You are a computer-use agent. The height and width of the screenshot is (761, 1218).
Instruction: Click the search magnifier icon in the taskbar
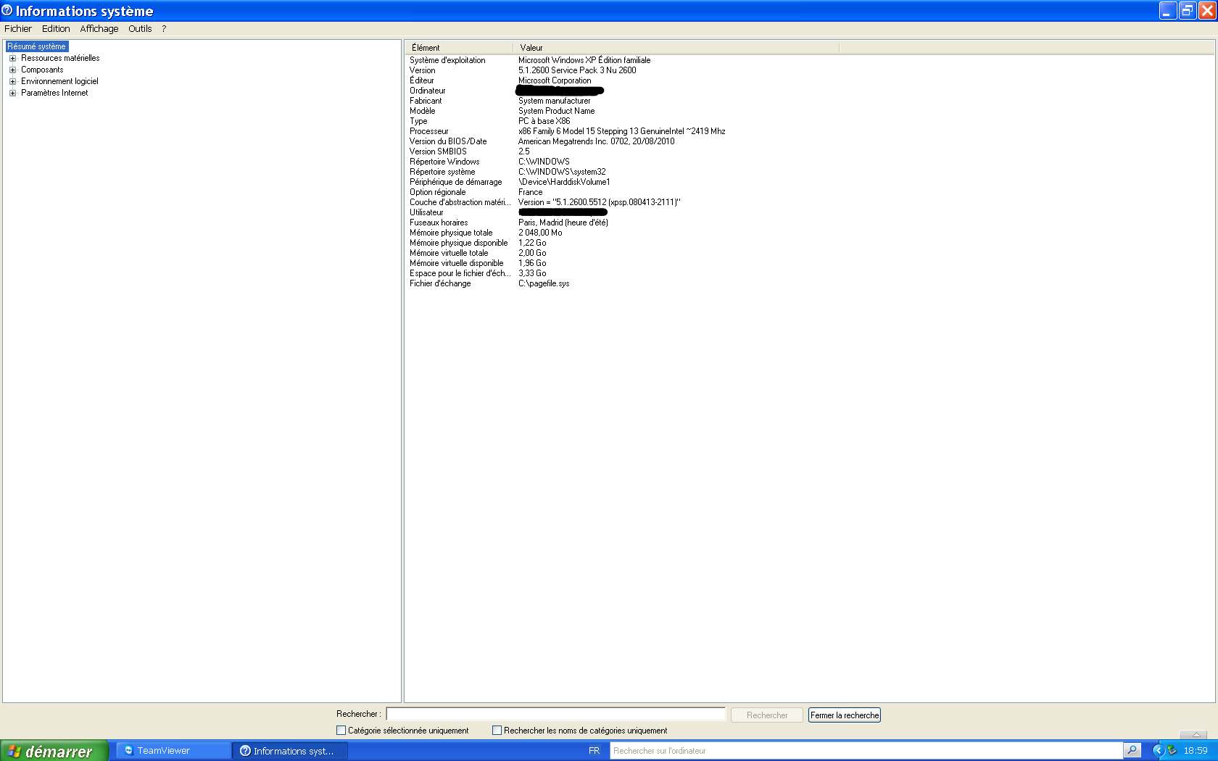1132,751
